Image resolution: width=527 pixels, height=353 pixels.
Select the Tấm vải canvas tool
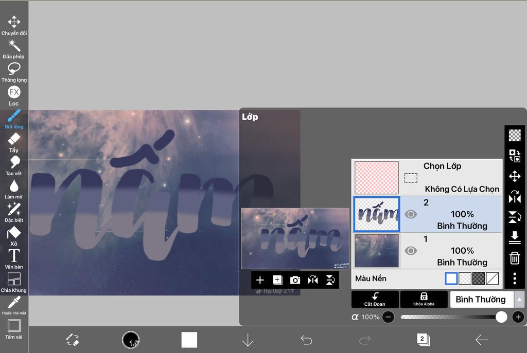[14, 329]
